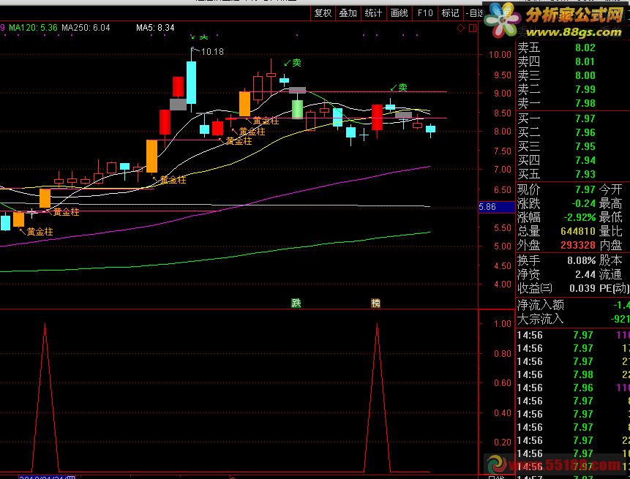This screenshot has height=479, width=630.
Task: Select the 10.18 high price label
Action: tap(212, 51)
